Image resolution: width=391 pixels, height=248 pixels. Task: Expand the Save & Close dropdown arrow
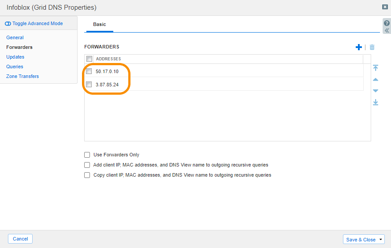381,240
